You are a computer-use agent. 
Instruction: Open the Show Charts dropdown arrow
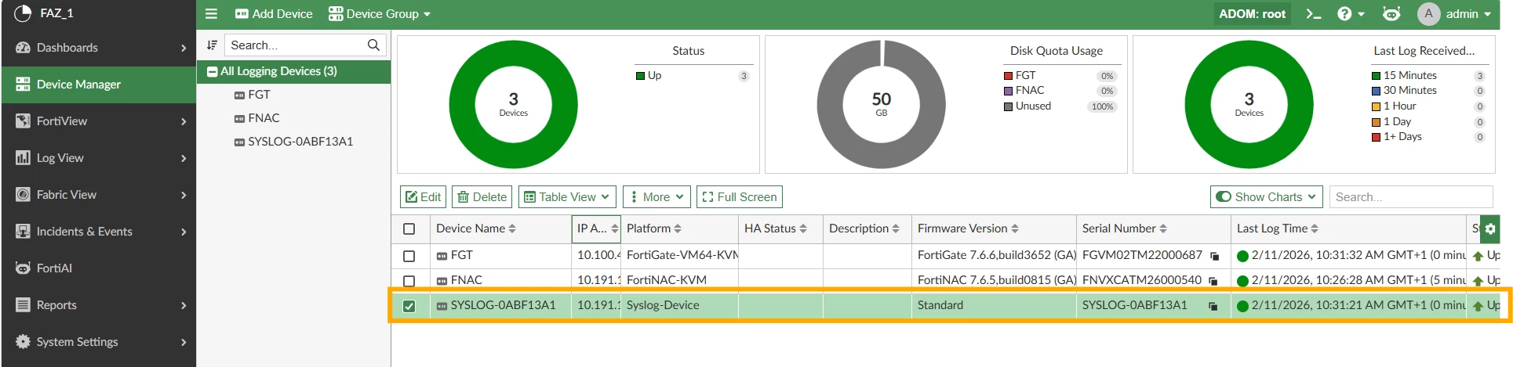click(x=1311, y=197)
